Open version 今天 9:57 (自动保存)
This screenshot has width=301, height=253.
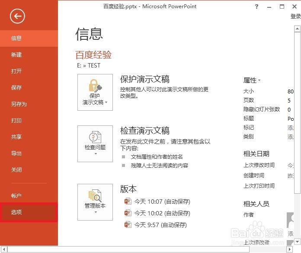tap(160, 225)
